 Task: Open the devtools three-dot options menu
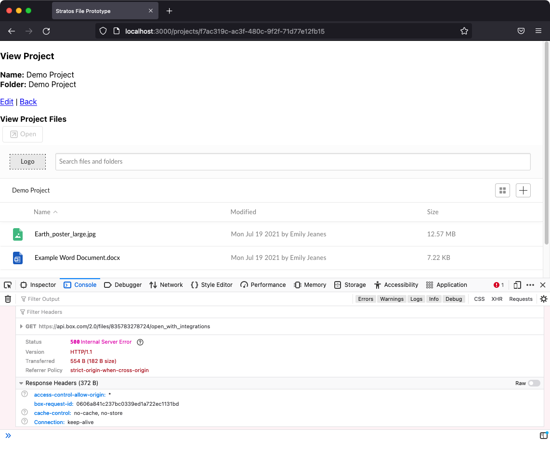(x=530, y=285)
